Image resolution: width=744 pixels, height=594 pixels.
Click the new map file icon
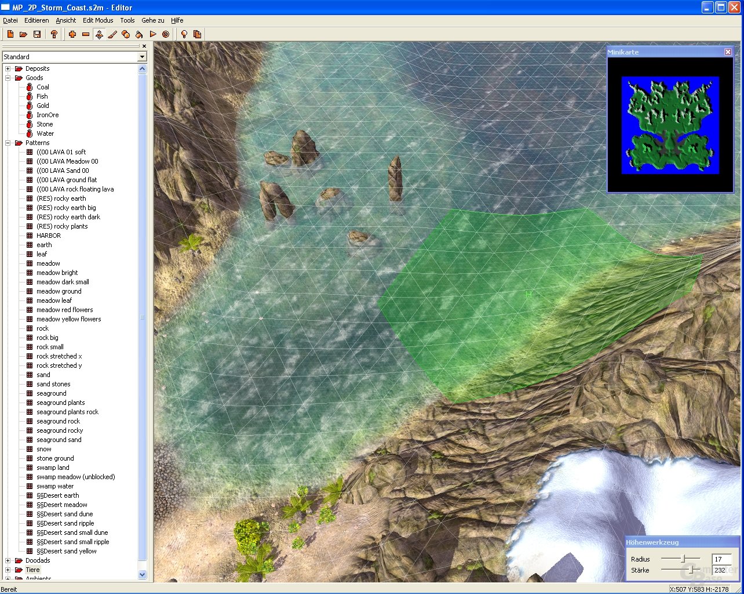[x=10, y=34]
